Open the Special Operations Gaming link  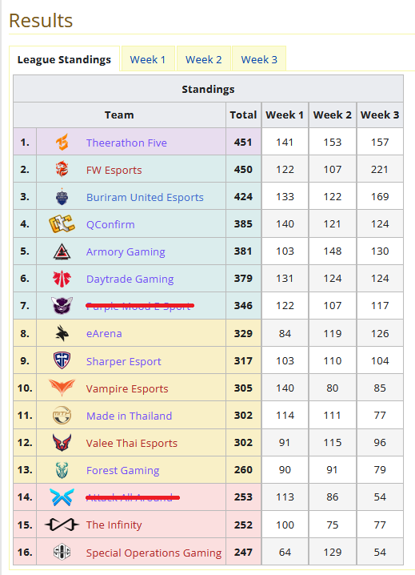[x=154, y=553]
